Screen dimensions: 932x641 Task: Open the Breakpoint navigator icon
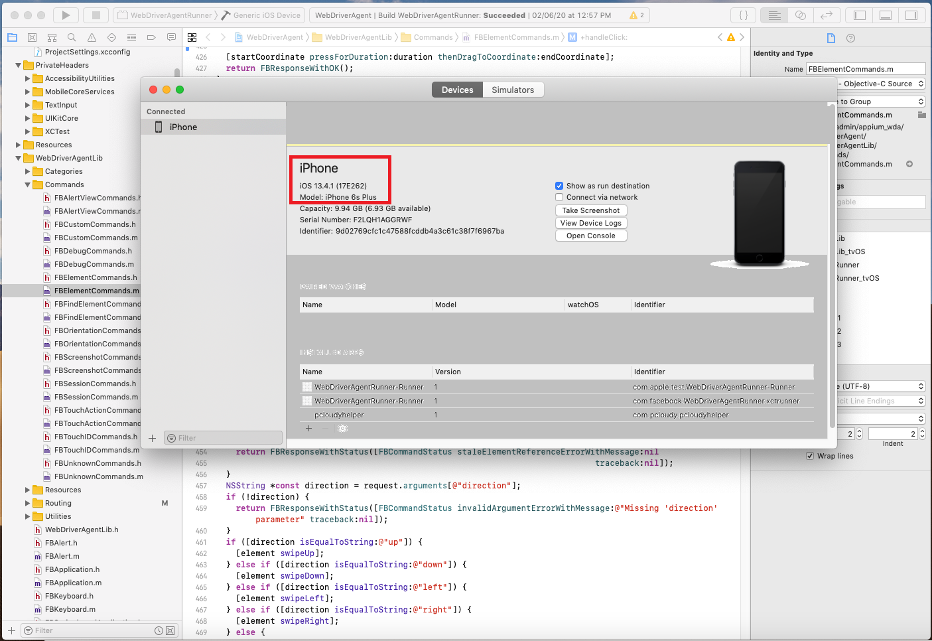(151, 38)
